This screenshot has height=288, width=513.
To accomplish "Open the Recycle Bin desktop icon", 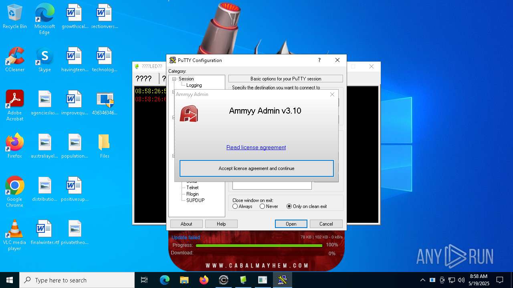I will click(15, 17).
